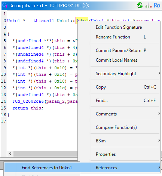Viewport: 162px width, 176px height.
Task: Expand the BSim submenu arrow
Action: pyautogui.click(x=159, y=141)
